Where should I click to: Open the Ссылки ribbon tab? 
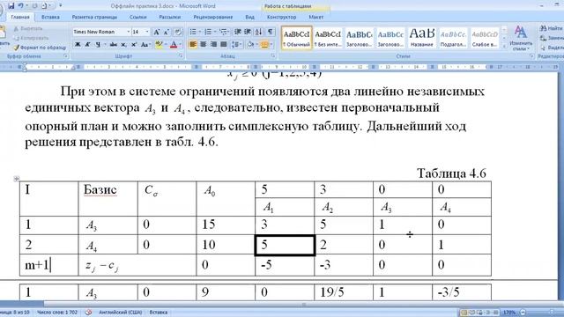pyautogui.click(x=137, y=17)
